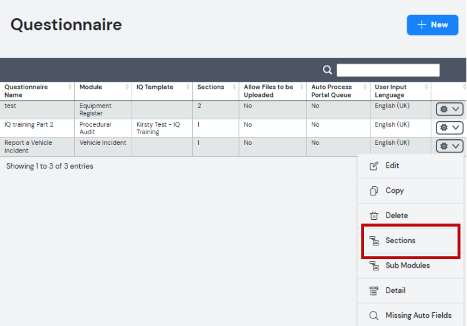Click the Detail list icon
This screenshot has width=467, height=326.
pyautogui.click(x=373, y=290)
